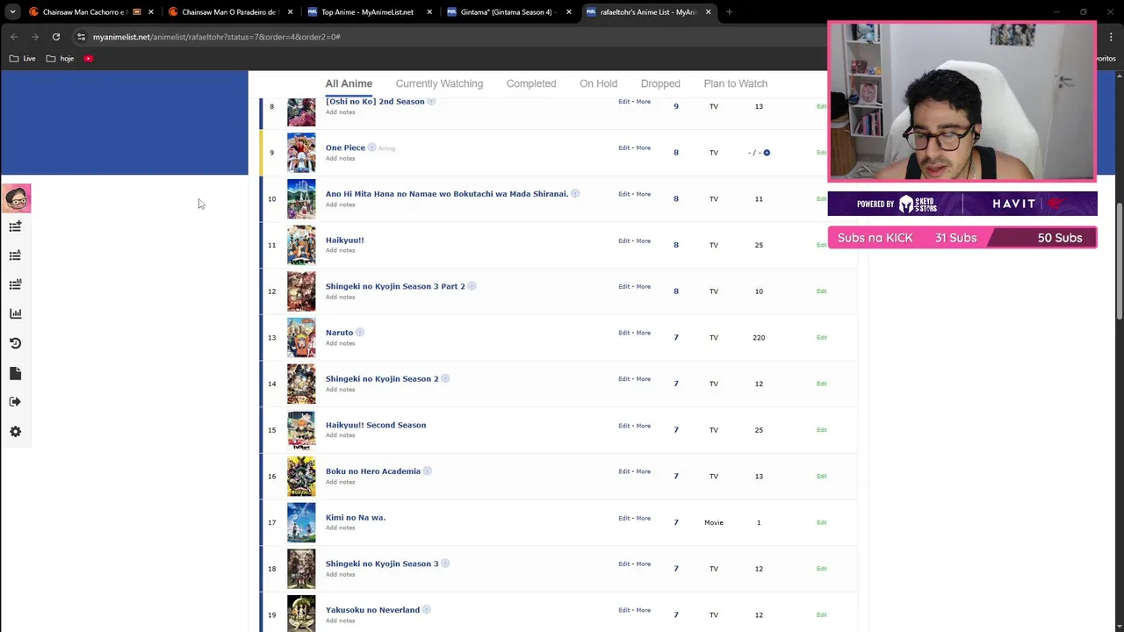Reload the page with the refresh icon
The height and width of the screenshot is (632, 1124).
click(x=56, y=37)
